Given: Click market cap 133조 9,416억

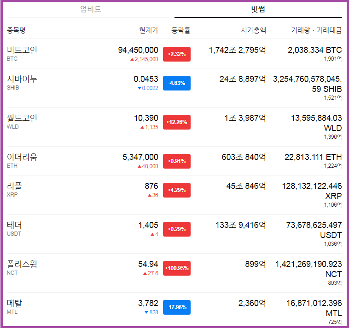Looking at the screenshot, I should coord(241,225).
